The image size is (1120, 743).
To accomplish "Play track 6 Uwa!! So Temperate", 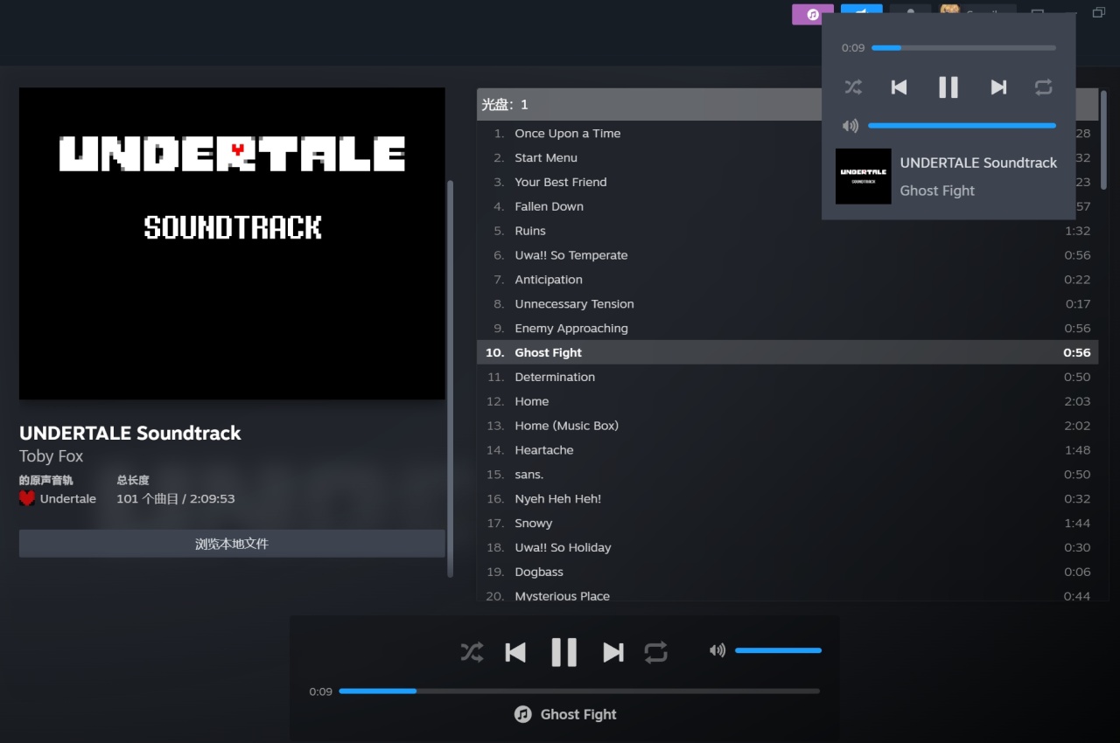I will (787, 255).
